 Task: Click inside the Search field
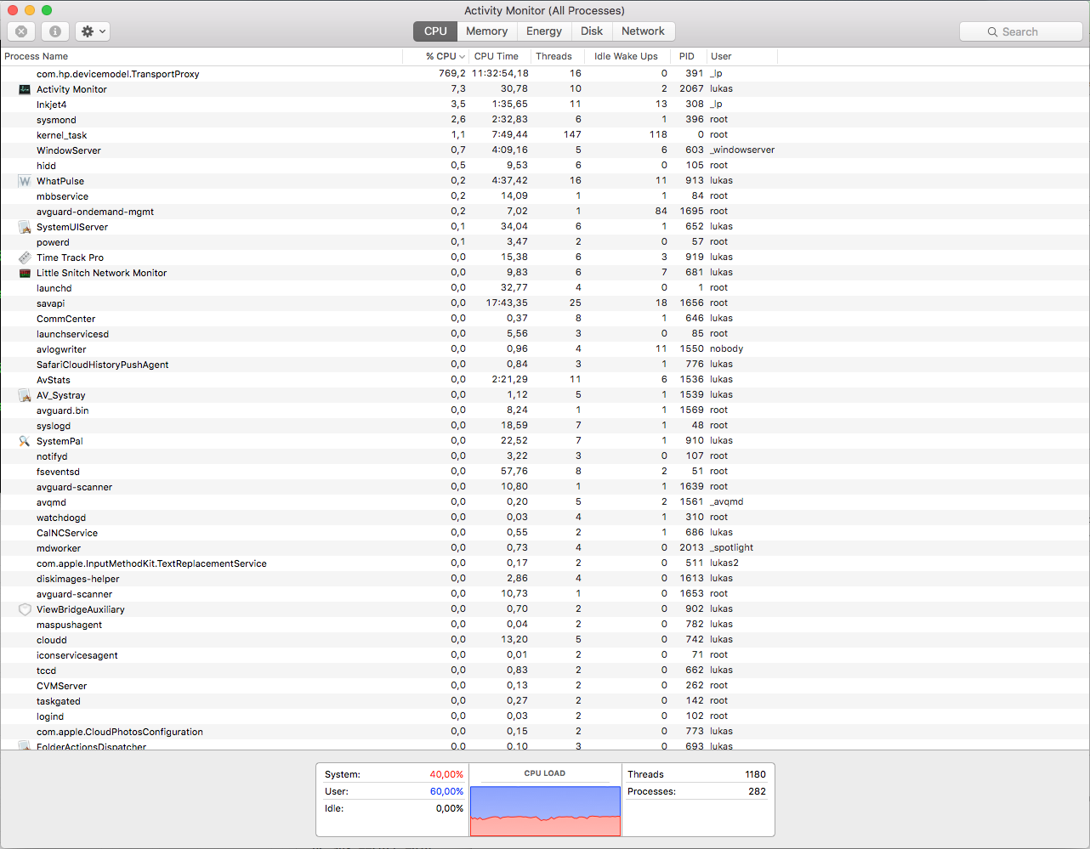tap(1020, 31)
